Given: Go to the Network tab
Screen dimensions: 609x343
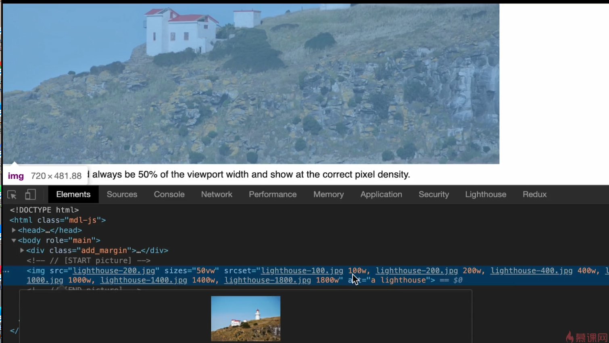Looking at the screenshot, I should click(x=217, y=195).
